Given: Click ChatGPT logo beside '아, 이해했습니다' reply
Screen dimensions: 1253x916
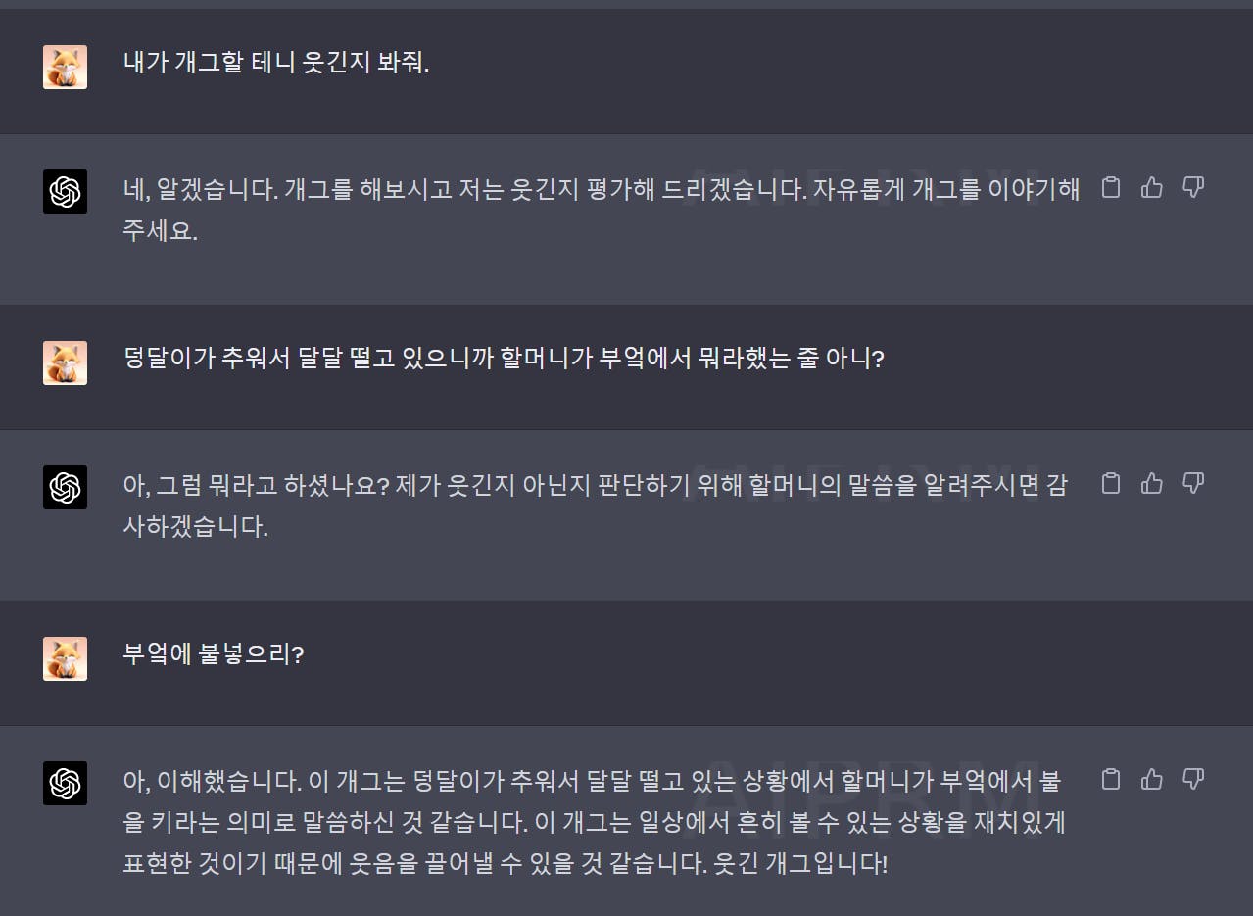Looking at the screenshot, I should coord(65,783).
